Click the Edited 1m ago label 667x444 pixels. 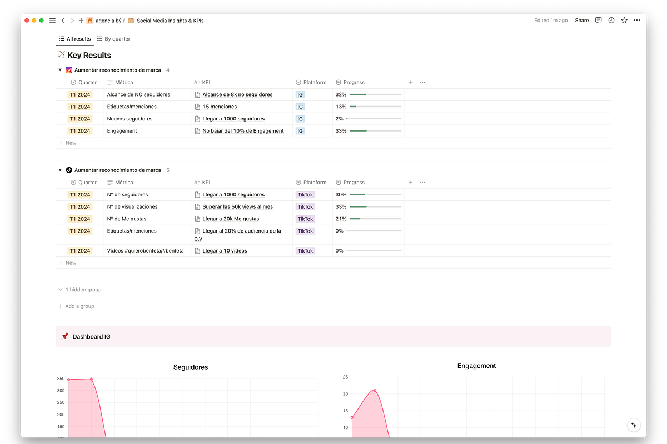click(x=551, y=21)
